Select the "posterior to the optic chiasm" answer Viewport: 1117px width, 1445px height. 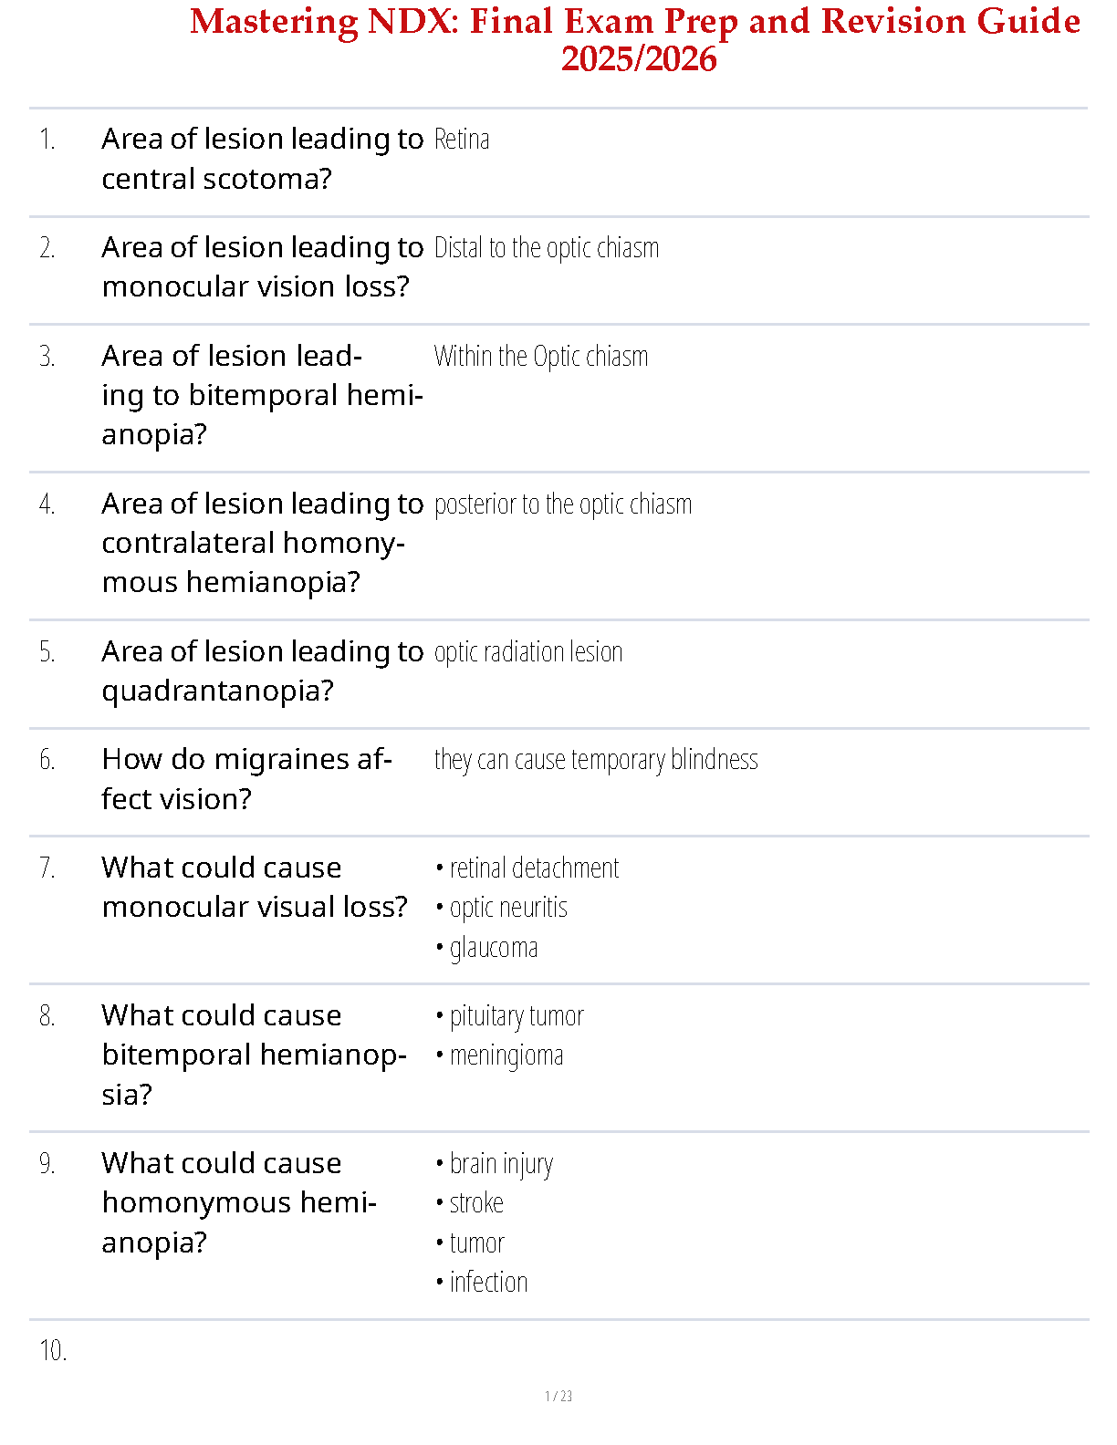click(562, 504)
